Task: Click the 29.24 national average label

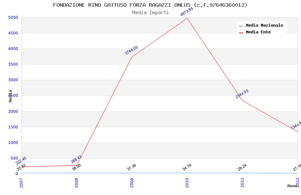Action: [242, 167]
